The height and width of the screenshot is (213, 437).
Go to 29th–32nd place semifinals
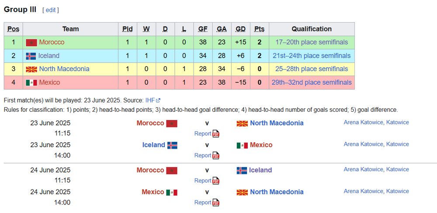tap(312, 82)
